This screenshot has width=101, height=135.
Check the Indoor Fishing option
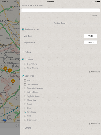pyautogui.click(x=25, y=92)
